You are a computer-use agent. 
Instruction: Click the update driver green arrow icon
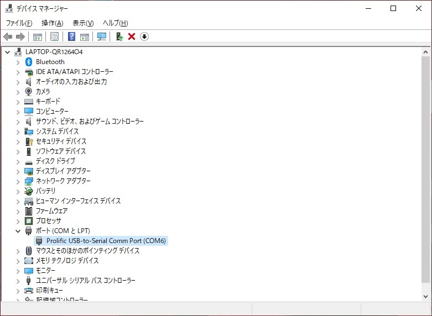119,36
